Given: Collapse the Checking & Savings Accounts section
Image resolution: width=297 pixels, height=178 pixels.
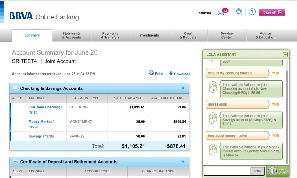Looking at the screenshot, I should pyautogui.click(x=15, y=88).
